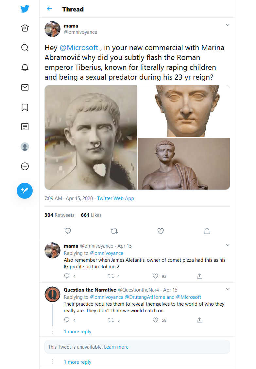The height and width of the screenshot is (369, 256).
Task: Open the Explore search icon in sidebar
Action: (25, 48)
